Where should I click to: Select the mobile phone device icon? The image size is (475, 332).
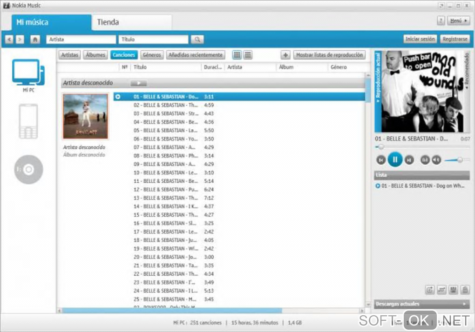coord(28,121)
